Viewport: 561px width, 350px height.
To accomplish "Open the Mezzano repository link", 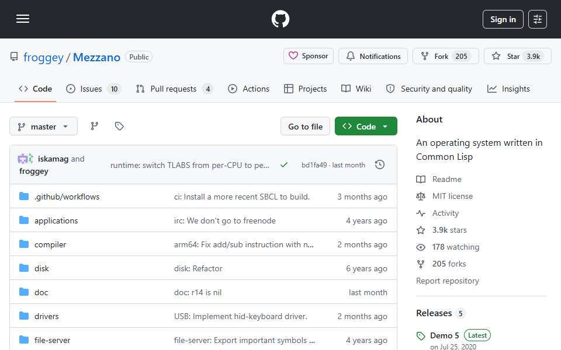I will tap(96, 57).
